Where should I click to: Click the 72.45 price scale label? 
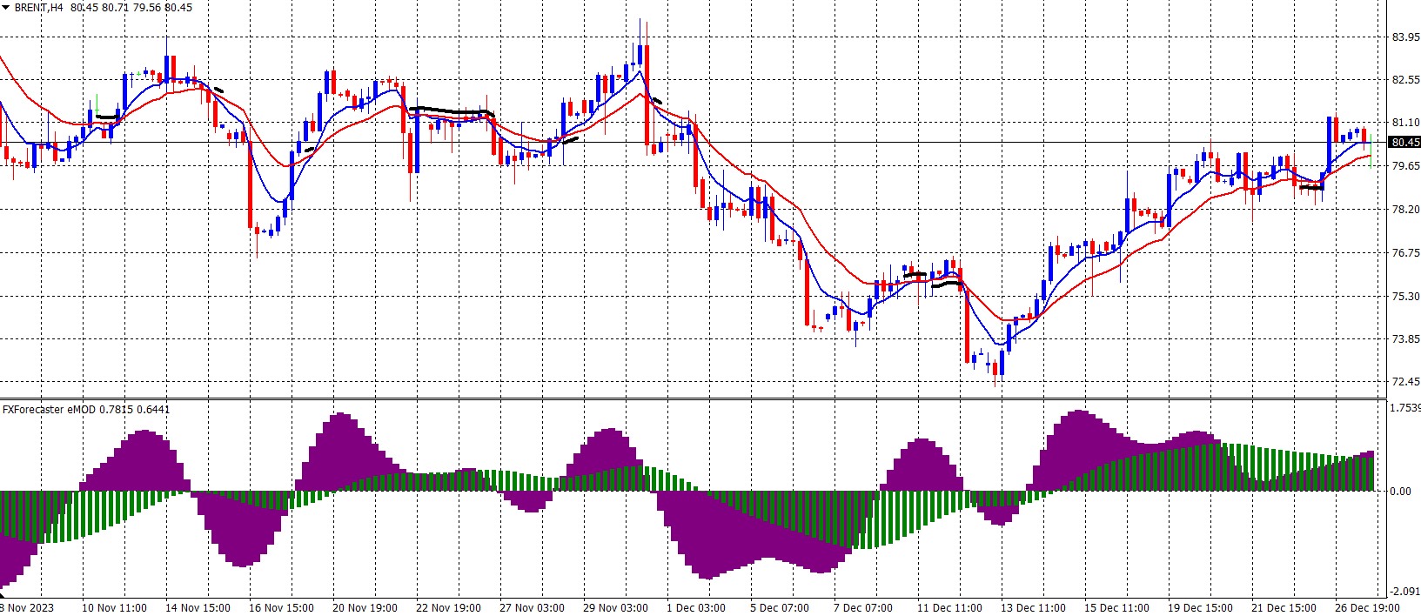1406,381
